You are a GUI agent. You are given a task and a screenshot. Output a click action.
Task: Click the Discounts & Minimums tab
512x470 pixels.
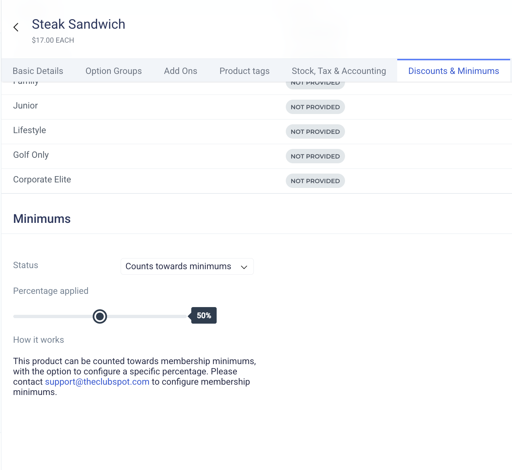pos(454,71)
